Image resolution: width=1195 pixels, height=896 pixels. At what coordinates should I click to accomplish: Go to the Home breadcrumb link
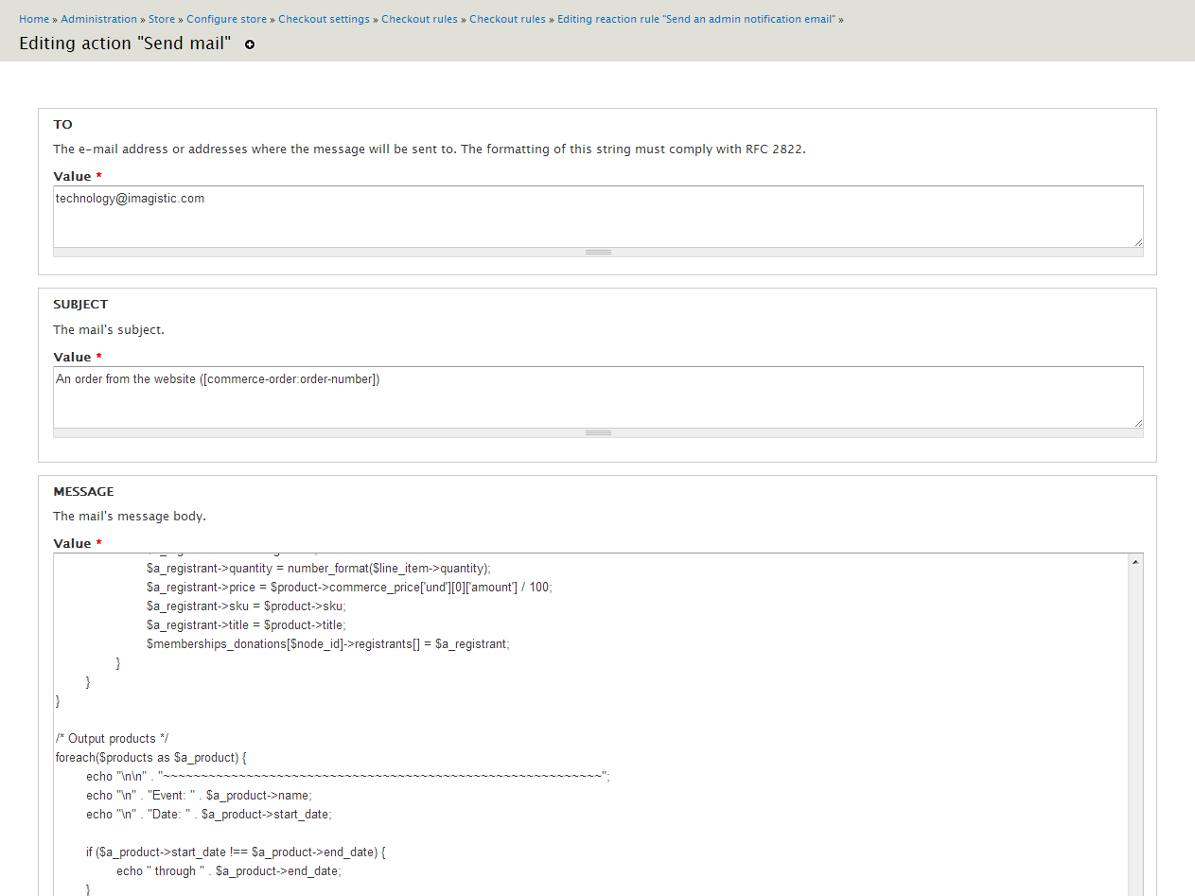(x=34, y=19)
